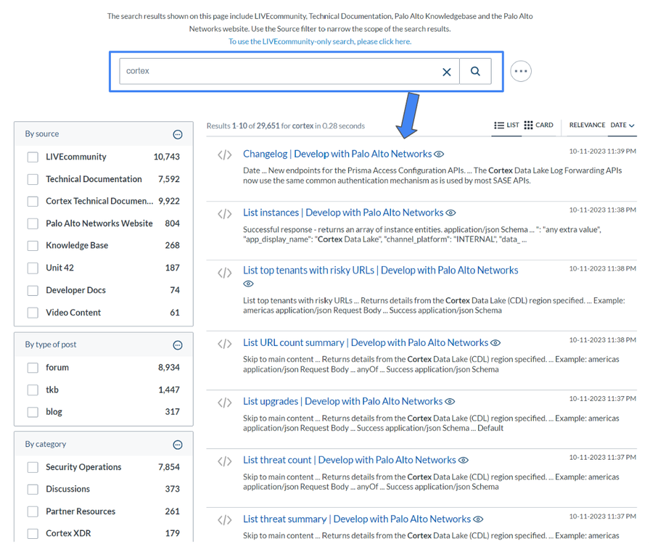Click the magnifier search button

click(475, 71)
